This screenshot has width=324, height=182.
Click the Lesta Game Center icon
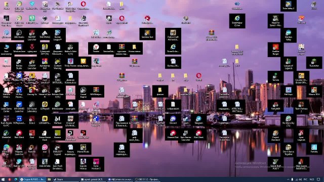6,107
